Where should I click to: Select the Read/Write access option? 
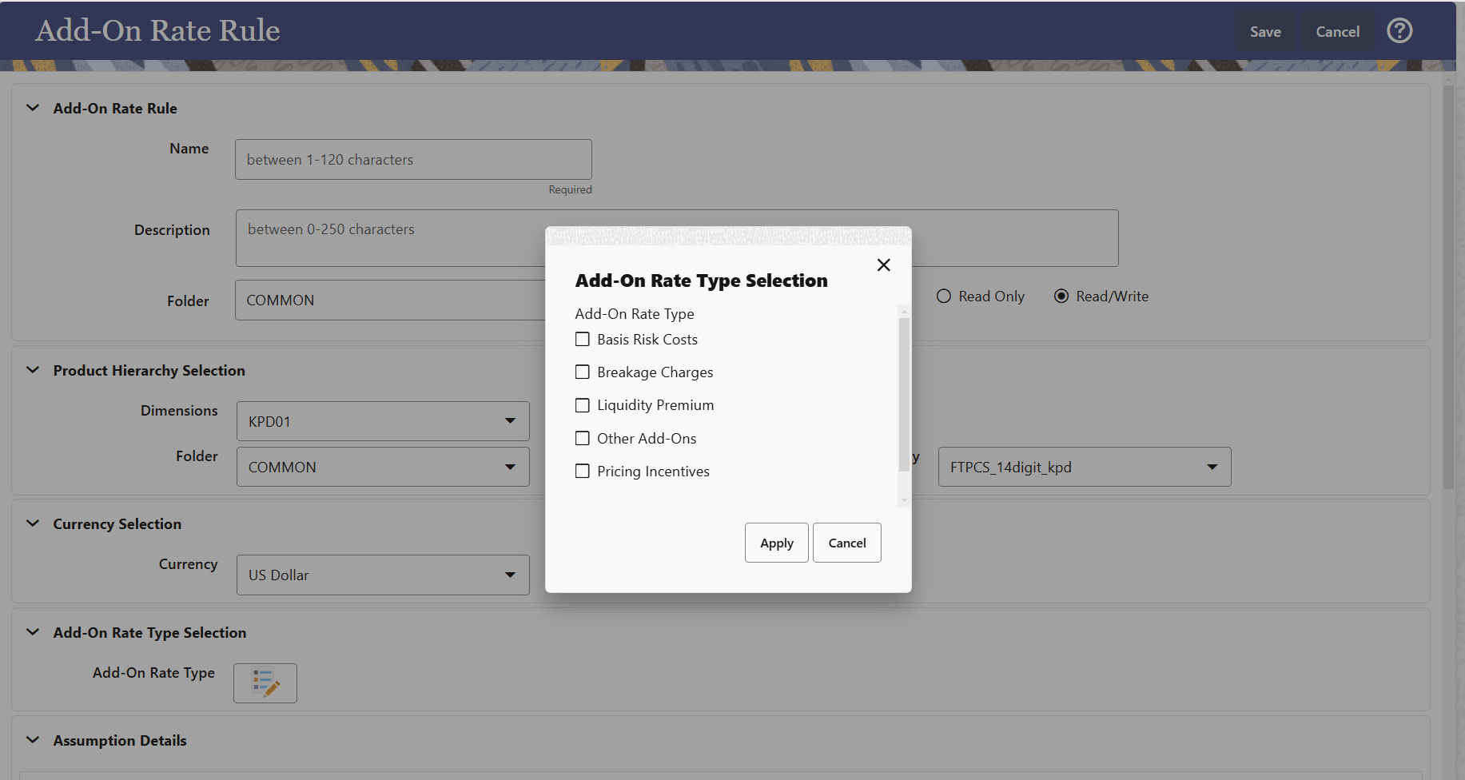point(1061,296)
